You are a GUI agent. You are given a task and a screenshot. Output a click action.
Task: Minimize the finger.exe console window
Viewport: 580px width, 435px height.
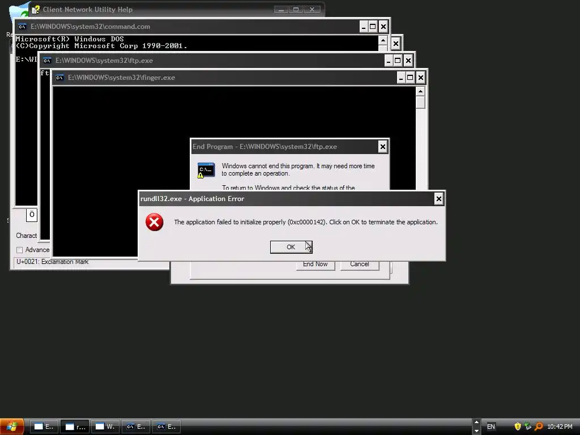point(401,78)
